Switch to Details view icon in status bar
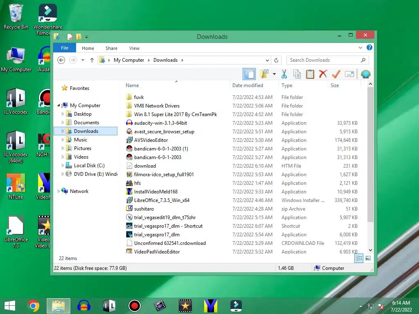This screenshot has height=314, width=419. pos(359,258)
